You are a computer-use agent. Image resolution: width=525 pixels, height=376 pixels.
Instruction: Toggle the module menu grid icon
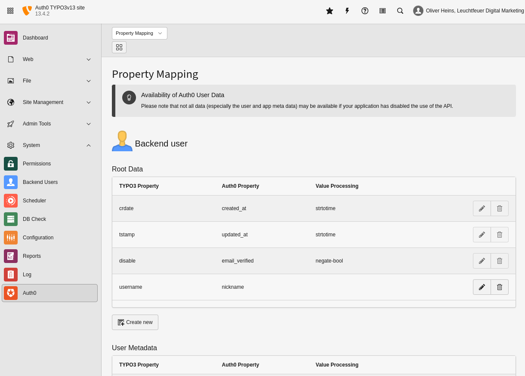[x=10, y=11]
